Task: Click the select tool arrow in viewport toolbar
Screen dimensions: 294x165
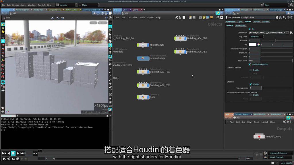Action: (x=3, y=37)
